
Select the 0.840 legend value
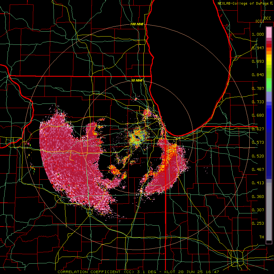[x=258, y=75]
